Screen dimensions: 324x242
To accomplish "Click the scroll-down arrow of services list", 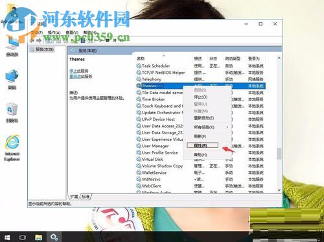I will tap(279, 190).
